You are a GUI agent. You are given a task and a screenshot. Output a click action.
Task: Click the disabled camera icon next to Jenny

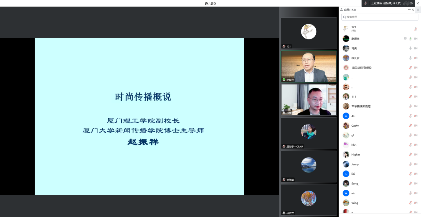[x=416, y=164]
